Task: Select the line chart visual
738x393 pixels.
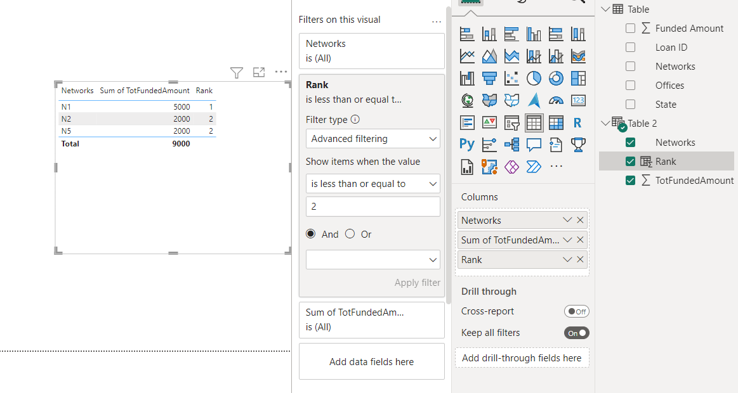Action: coord(467,56)
